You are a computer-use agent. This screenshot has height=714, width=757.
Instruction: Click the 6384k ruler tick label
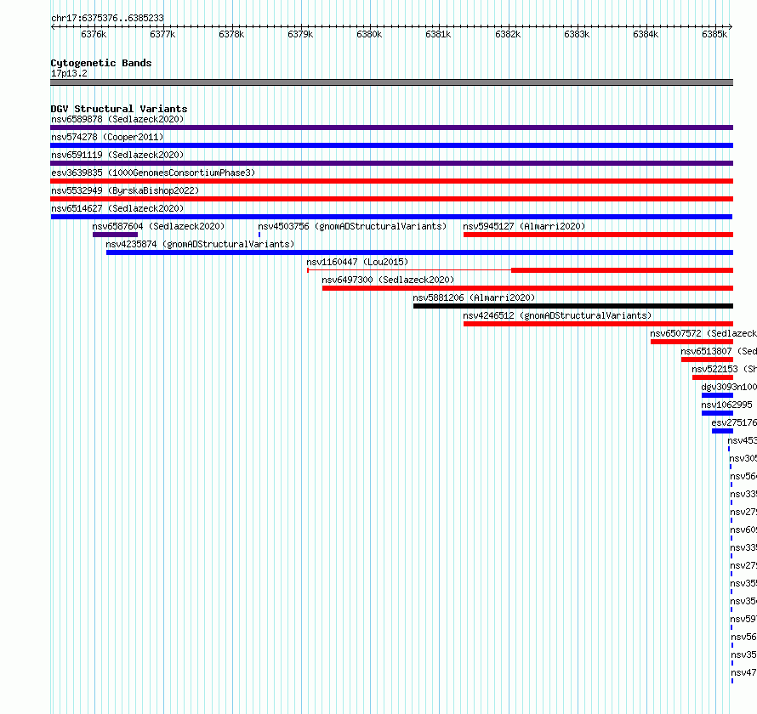[x=646, y=34]
